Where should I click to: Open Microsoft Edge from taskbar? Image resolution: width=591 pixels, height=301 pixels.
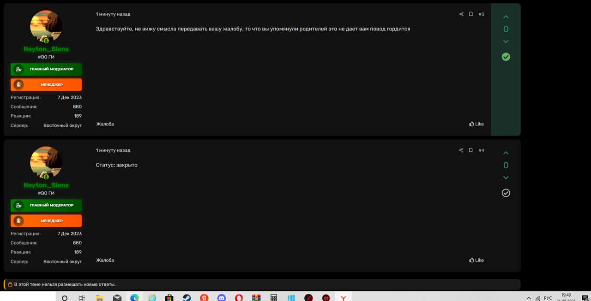pos(134,298)
